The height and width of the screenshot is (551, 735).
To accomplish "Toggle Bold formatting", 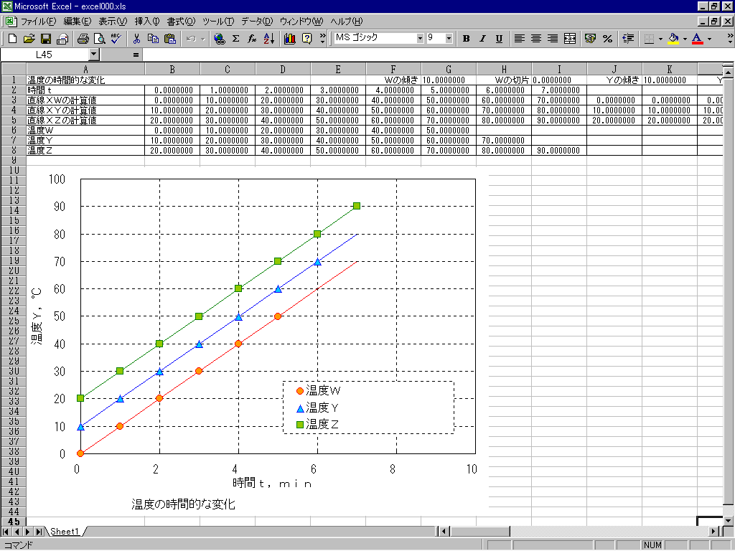I will point(466,39).
